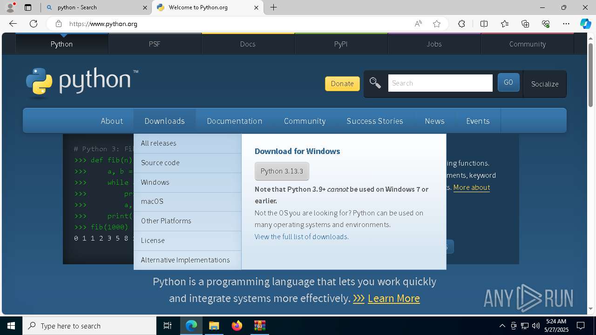The width and height of the screenshot is (596, 335).
Task: Click the volume speaker tray icon
Action: [x=536, y=326]
